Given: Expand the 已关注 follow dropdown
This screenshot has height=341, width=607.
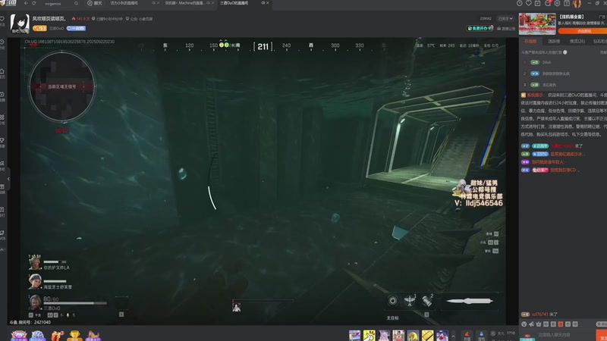Looking at the screenshot, I should (x=505, y=18).
